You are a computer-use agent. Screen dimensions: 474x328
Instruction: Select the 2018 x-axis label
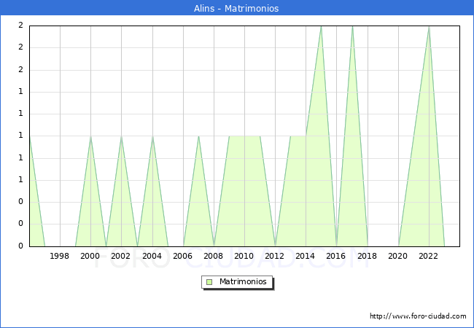(x=368, y=256)
